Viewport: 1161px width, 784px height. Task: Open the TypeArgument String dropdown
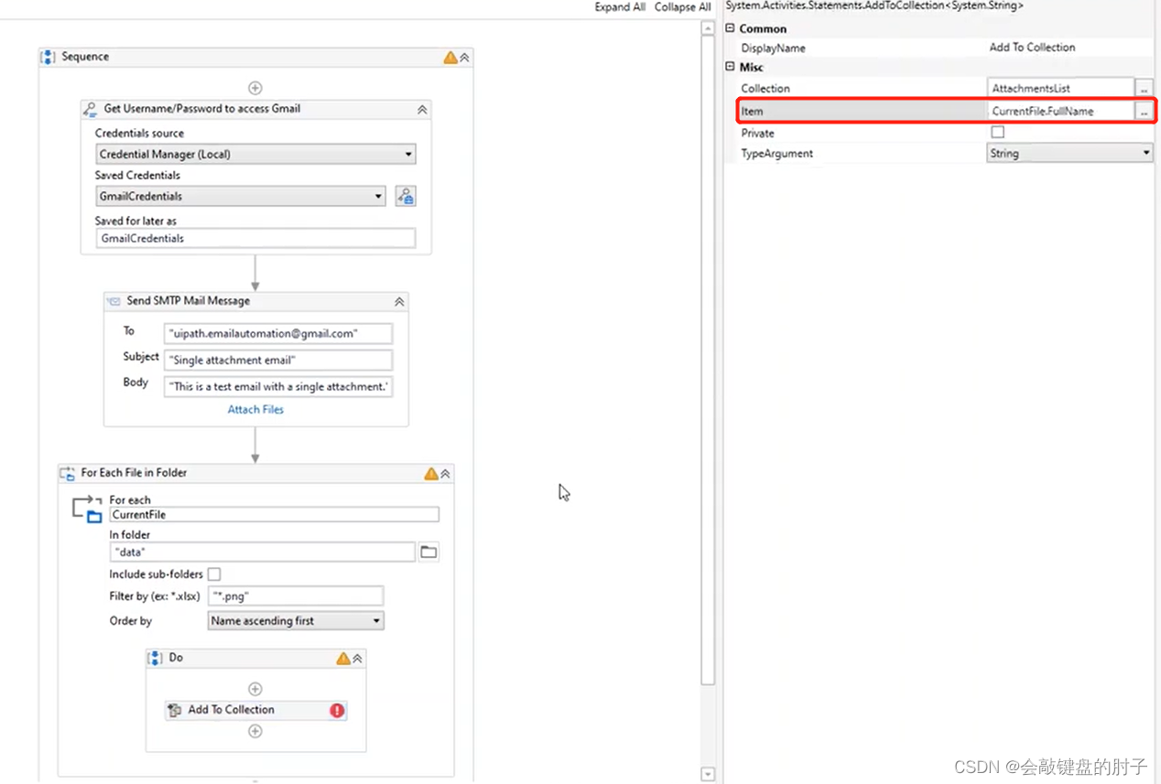coord(1069,154)
